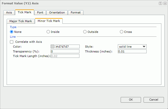Focus the Transparency (%) field
Image resolution: width=168 pixels, height=109 pixels.
65,51
